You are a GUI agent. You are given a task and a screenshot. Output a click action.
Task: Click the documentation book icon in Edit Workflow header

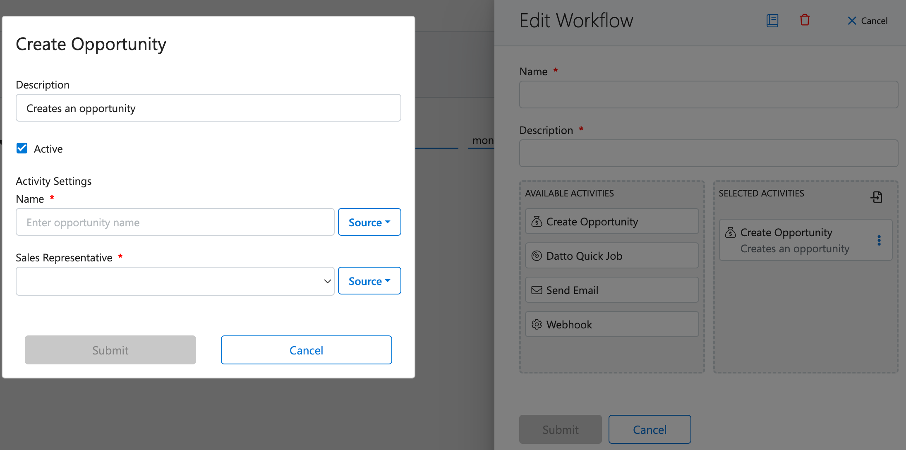[772, 20]
